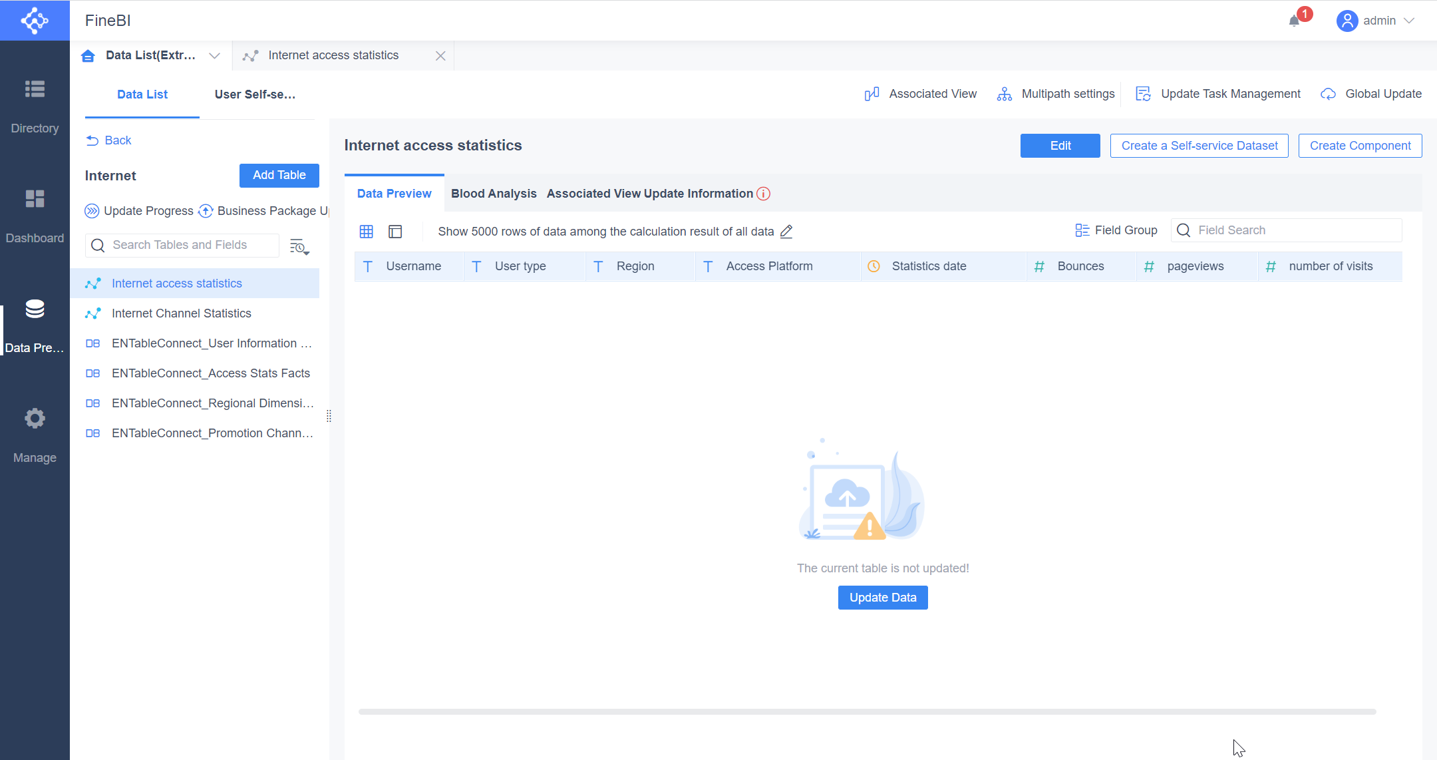Open the Directory sidebar section

tap(35, 106)
